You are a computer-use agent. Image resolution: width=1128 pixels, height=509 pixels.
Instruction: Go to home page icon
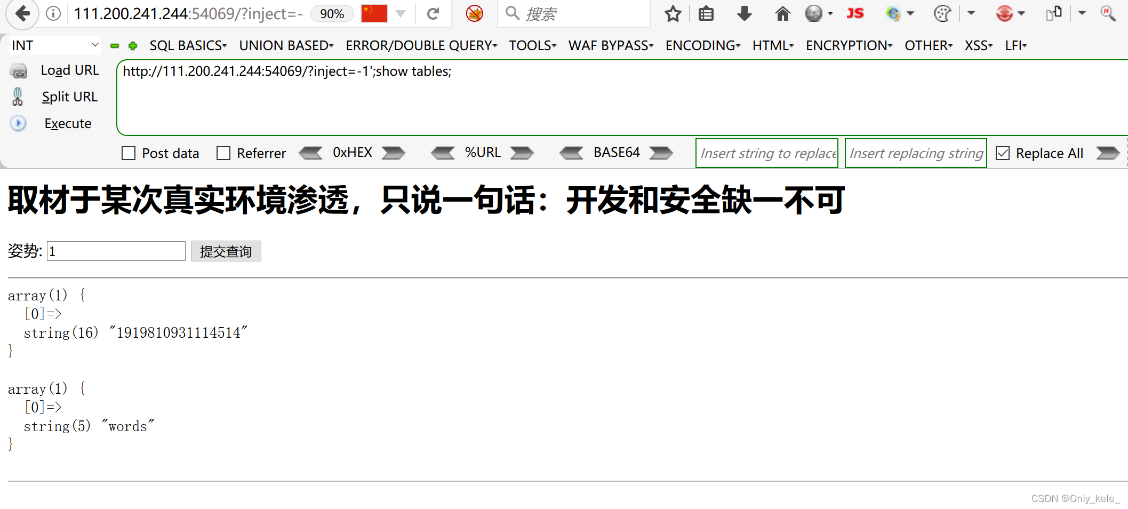click(782, 13)
